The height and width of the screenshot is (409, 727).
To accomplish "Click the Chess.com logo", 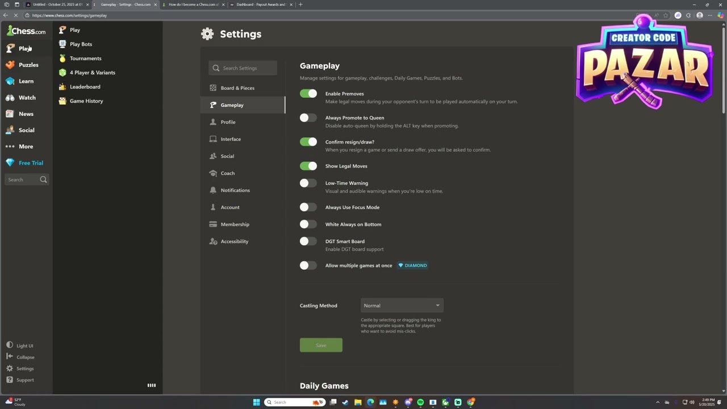I will coord(26,31).
